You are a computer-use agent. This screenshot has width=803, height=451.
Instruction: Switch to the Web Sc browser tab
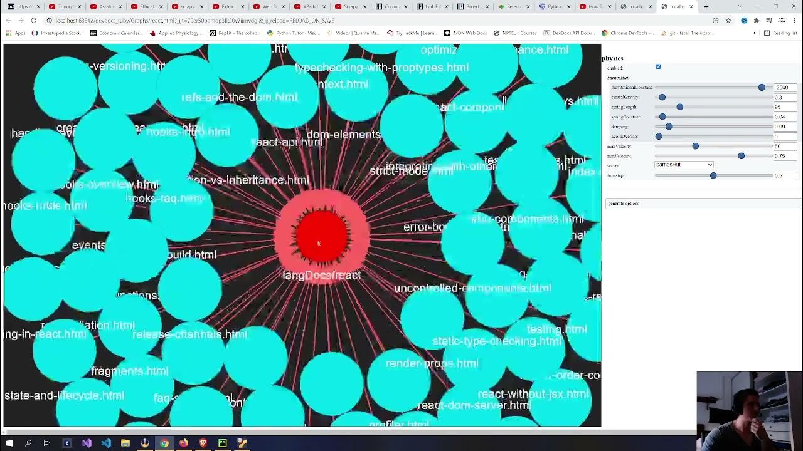pos(269,6)
